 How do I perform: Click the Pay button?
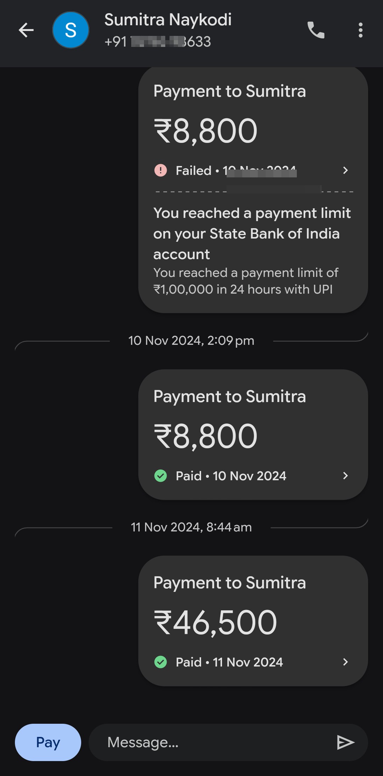click(x=48, y=742)
